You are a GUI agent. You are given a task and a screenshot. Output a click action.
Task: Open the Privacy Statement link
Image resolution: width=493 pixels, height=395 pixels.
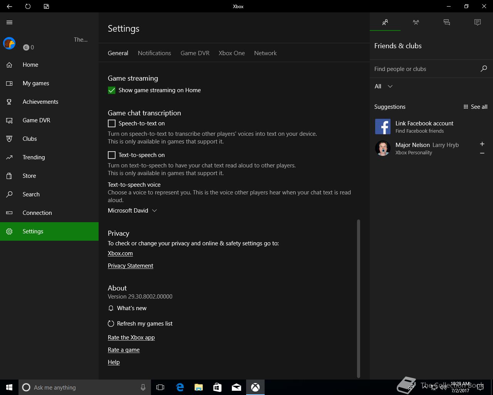[131, 266]
